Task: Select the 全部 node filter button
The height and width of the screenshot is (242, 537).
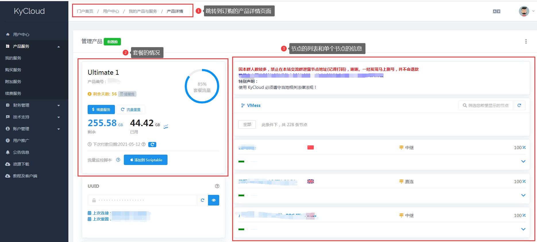Action: coord(247,124)
